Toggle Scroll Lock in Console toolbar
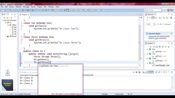Screen dimensions: 175x98 coord(146,72)
